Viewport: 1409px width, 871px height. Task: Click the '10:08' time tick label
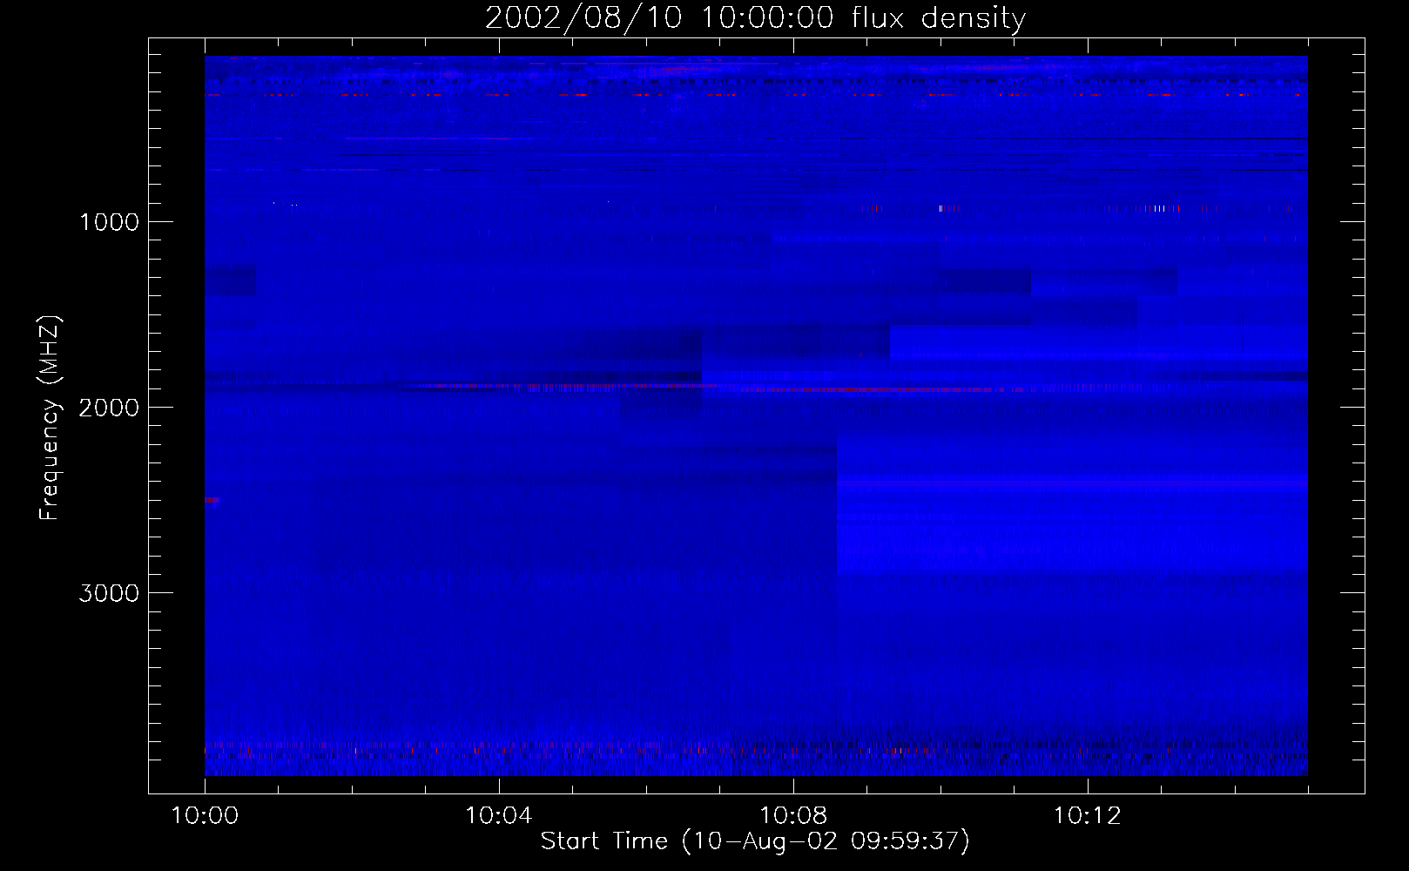[792, 816]
